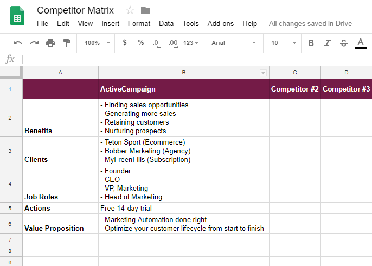Open the Google Sheets home icon
Image resolution: width=372 pixels, height=266 pixels.
[17, 16]
